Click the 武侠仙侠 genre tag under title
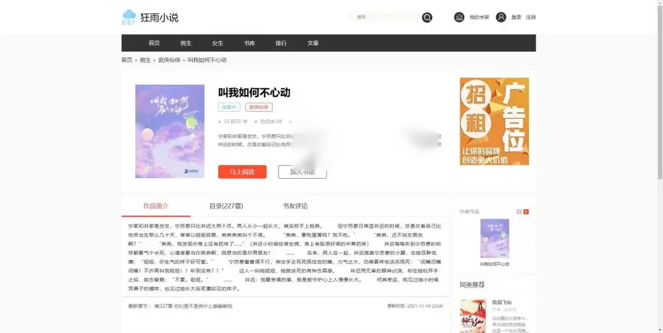 [x=259, y=107]
